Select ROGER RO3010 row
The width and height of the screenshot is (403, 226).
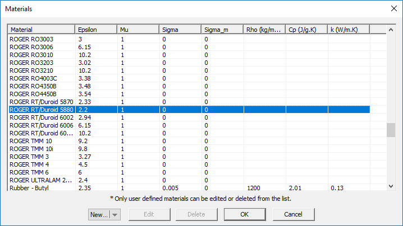189,55
